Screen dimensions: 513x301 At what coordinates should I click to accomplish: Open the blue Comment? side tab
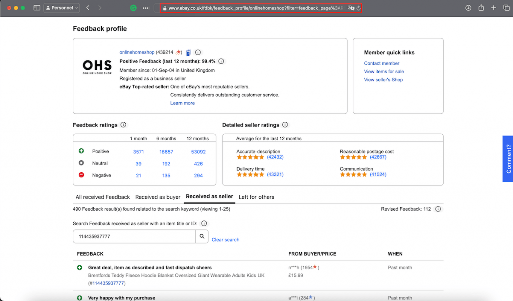[508, 159]
